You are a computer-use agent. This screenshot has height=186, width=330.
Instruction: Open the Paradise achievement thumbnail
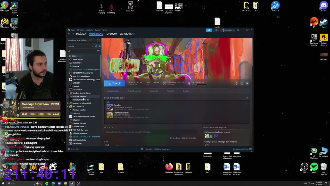pos(110,107)
